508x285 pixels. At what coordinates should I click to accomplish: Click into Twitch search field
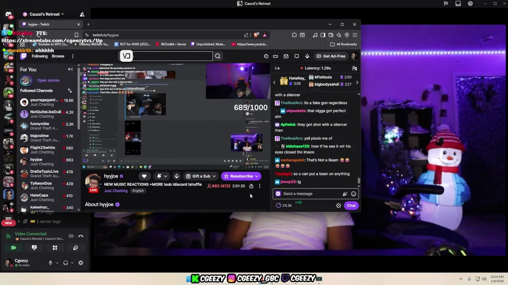pyautogui.click(x=166, y=56)
